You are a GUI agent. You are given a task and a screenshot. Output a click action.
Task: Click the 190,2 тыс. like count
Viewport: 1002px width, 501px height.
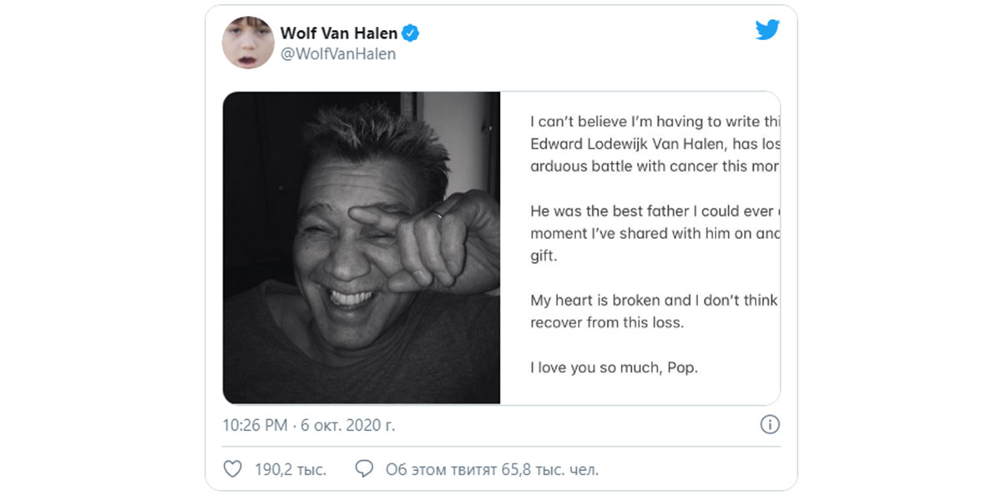[290, 469]
